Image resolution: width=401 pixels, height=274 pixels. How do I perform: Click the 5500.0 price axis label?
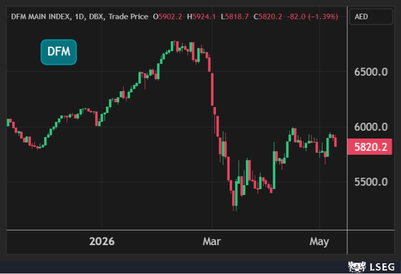[x=371, y=182]
